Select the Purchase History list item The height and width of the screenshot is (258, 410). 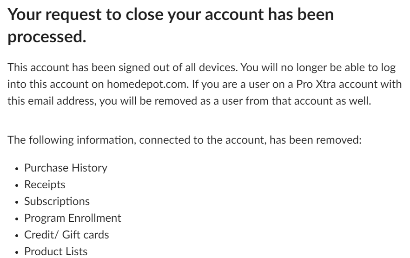pos(66,168)
